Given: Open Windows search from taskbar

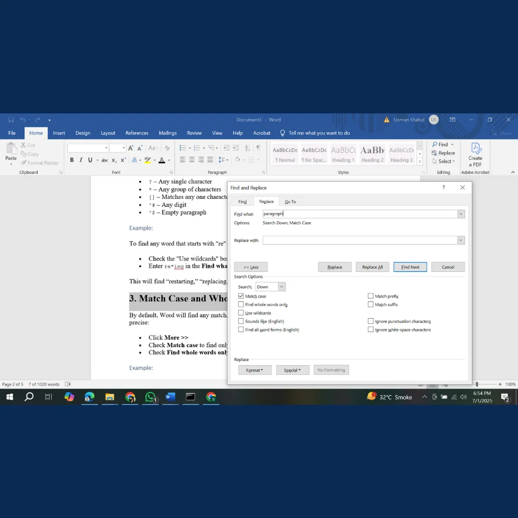Looking at the screenshot, I should pos(29,396).
